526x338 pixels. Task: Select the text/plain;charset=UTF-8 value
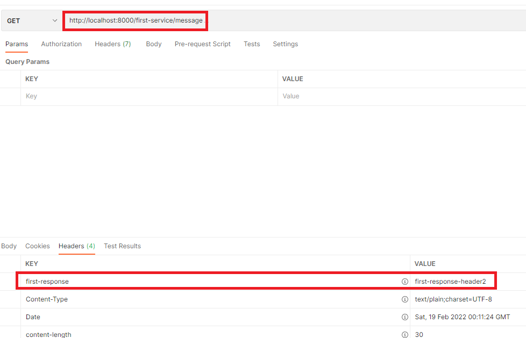(x=453, y=299)
